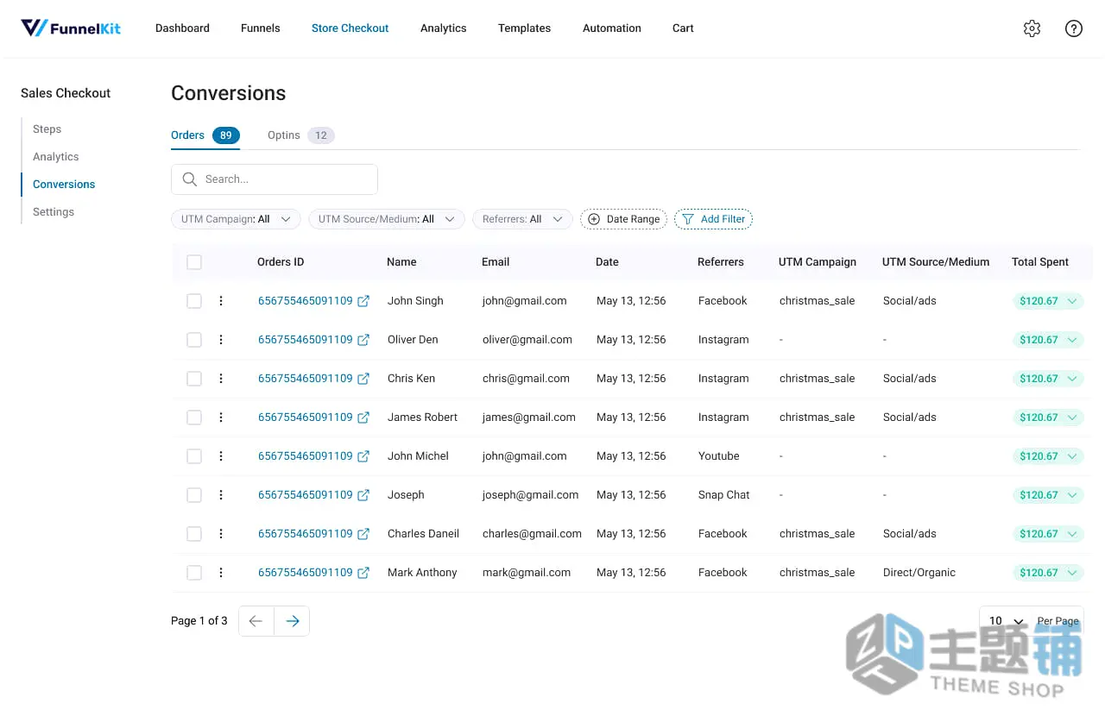1105x722 pixels.
Task: Open the Automation menu item
Action: click(x=611, y=28)
